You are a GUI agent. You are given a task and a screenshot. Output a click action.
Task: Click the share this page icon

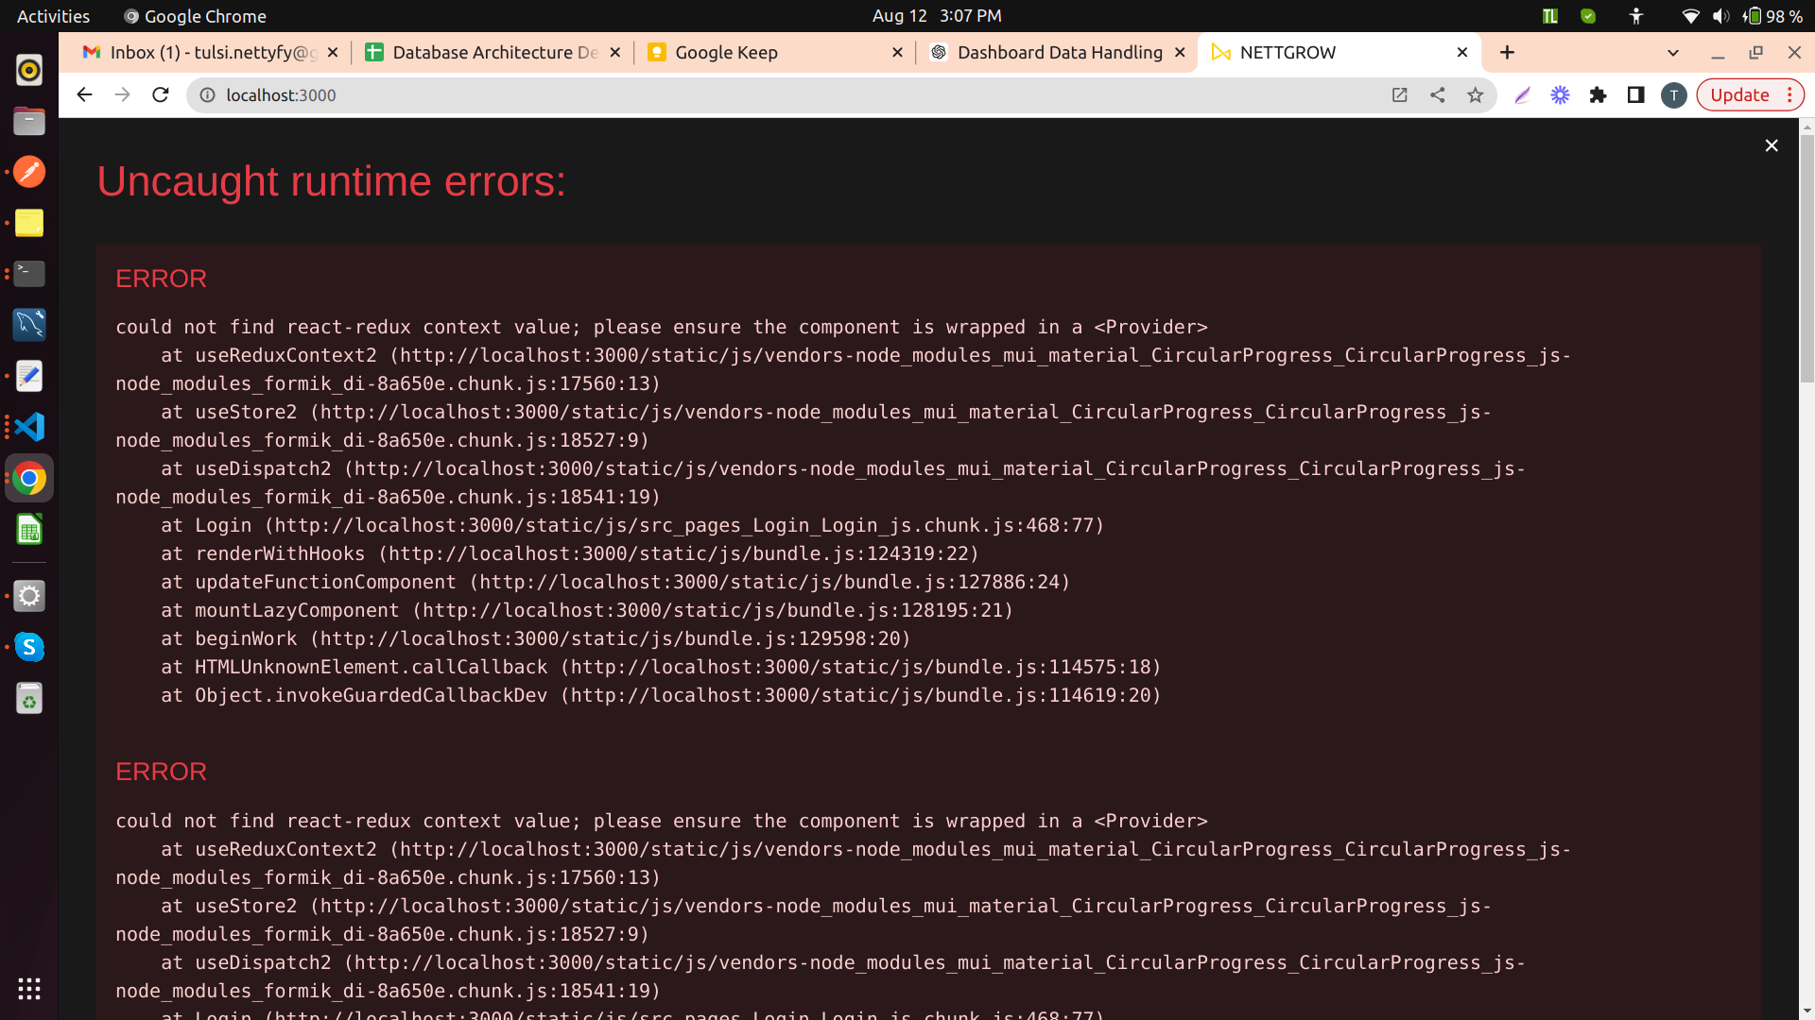(1437, 94)
